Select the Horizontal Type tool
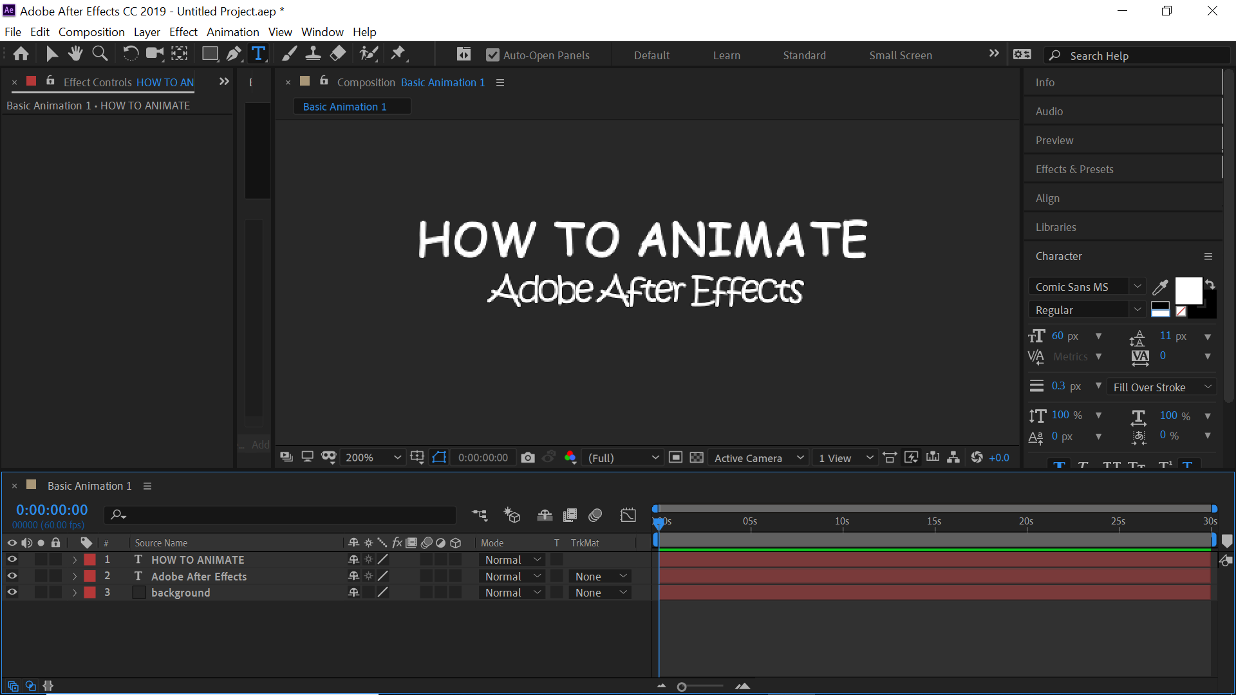This screenshot has height=695, width=1236. tap(258, 54)
